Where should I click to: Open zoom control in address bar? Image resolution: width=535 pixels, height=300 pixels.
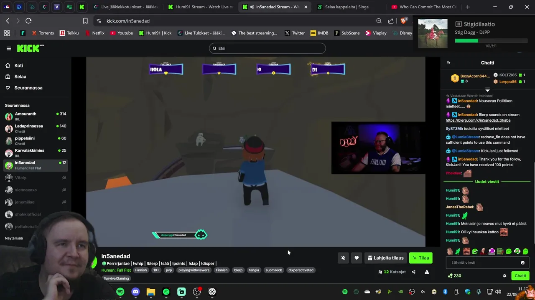click(x=379, y=21)
